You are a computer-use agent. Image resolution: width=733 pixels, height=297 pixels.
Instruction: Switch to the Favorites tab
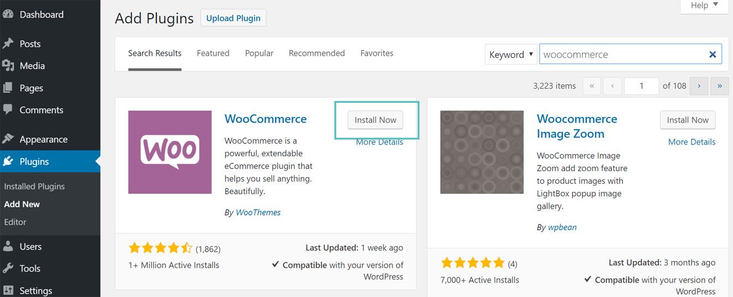(x=377, y=53)
